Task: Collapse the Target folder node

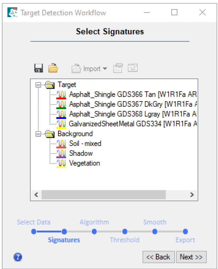Action: [38, 85]
